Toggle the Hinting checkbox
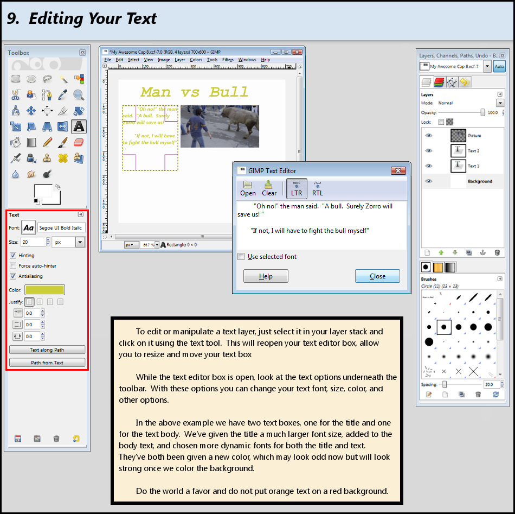The image size is (515, 514). coord(13,255)
